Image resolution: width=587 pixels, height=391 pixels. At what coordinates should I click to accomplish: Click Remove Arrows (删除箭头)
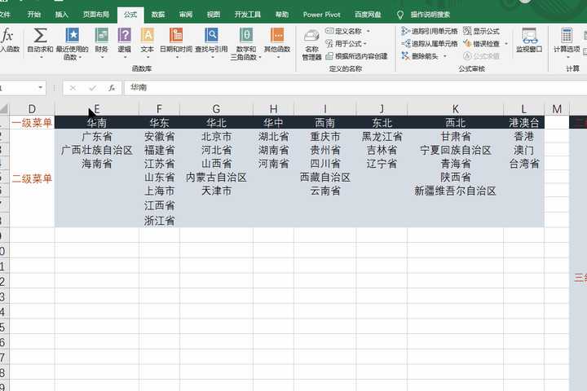point(420,56)
